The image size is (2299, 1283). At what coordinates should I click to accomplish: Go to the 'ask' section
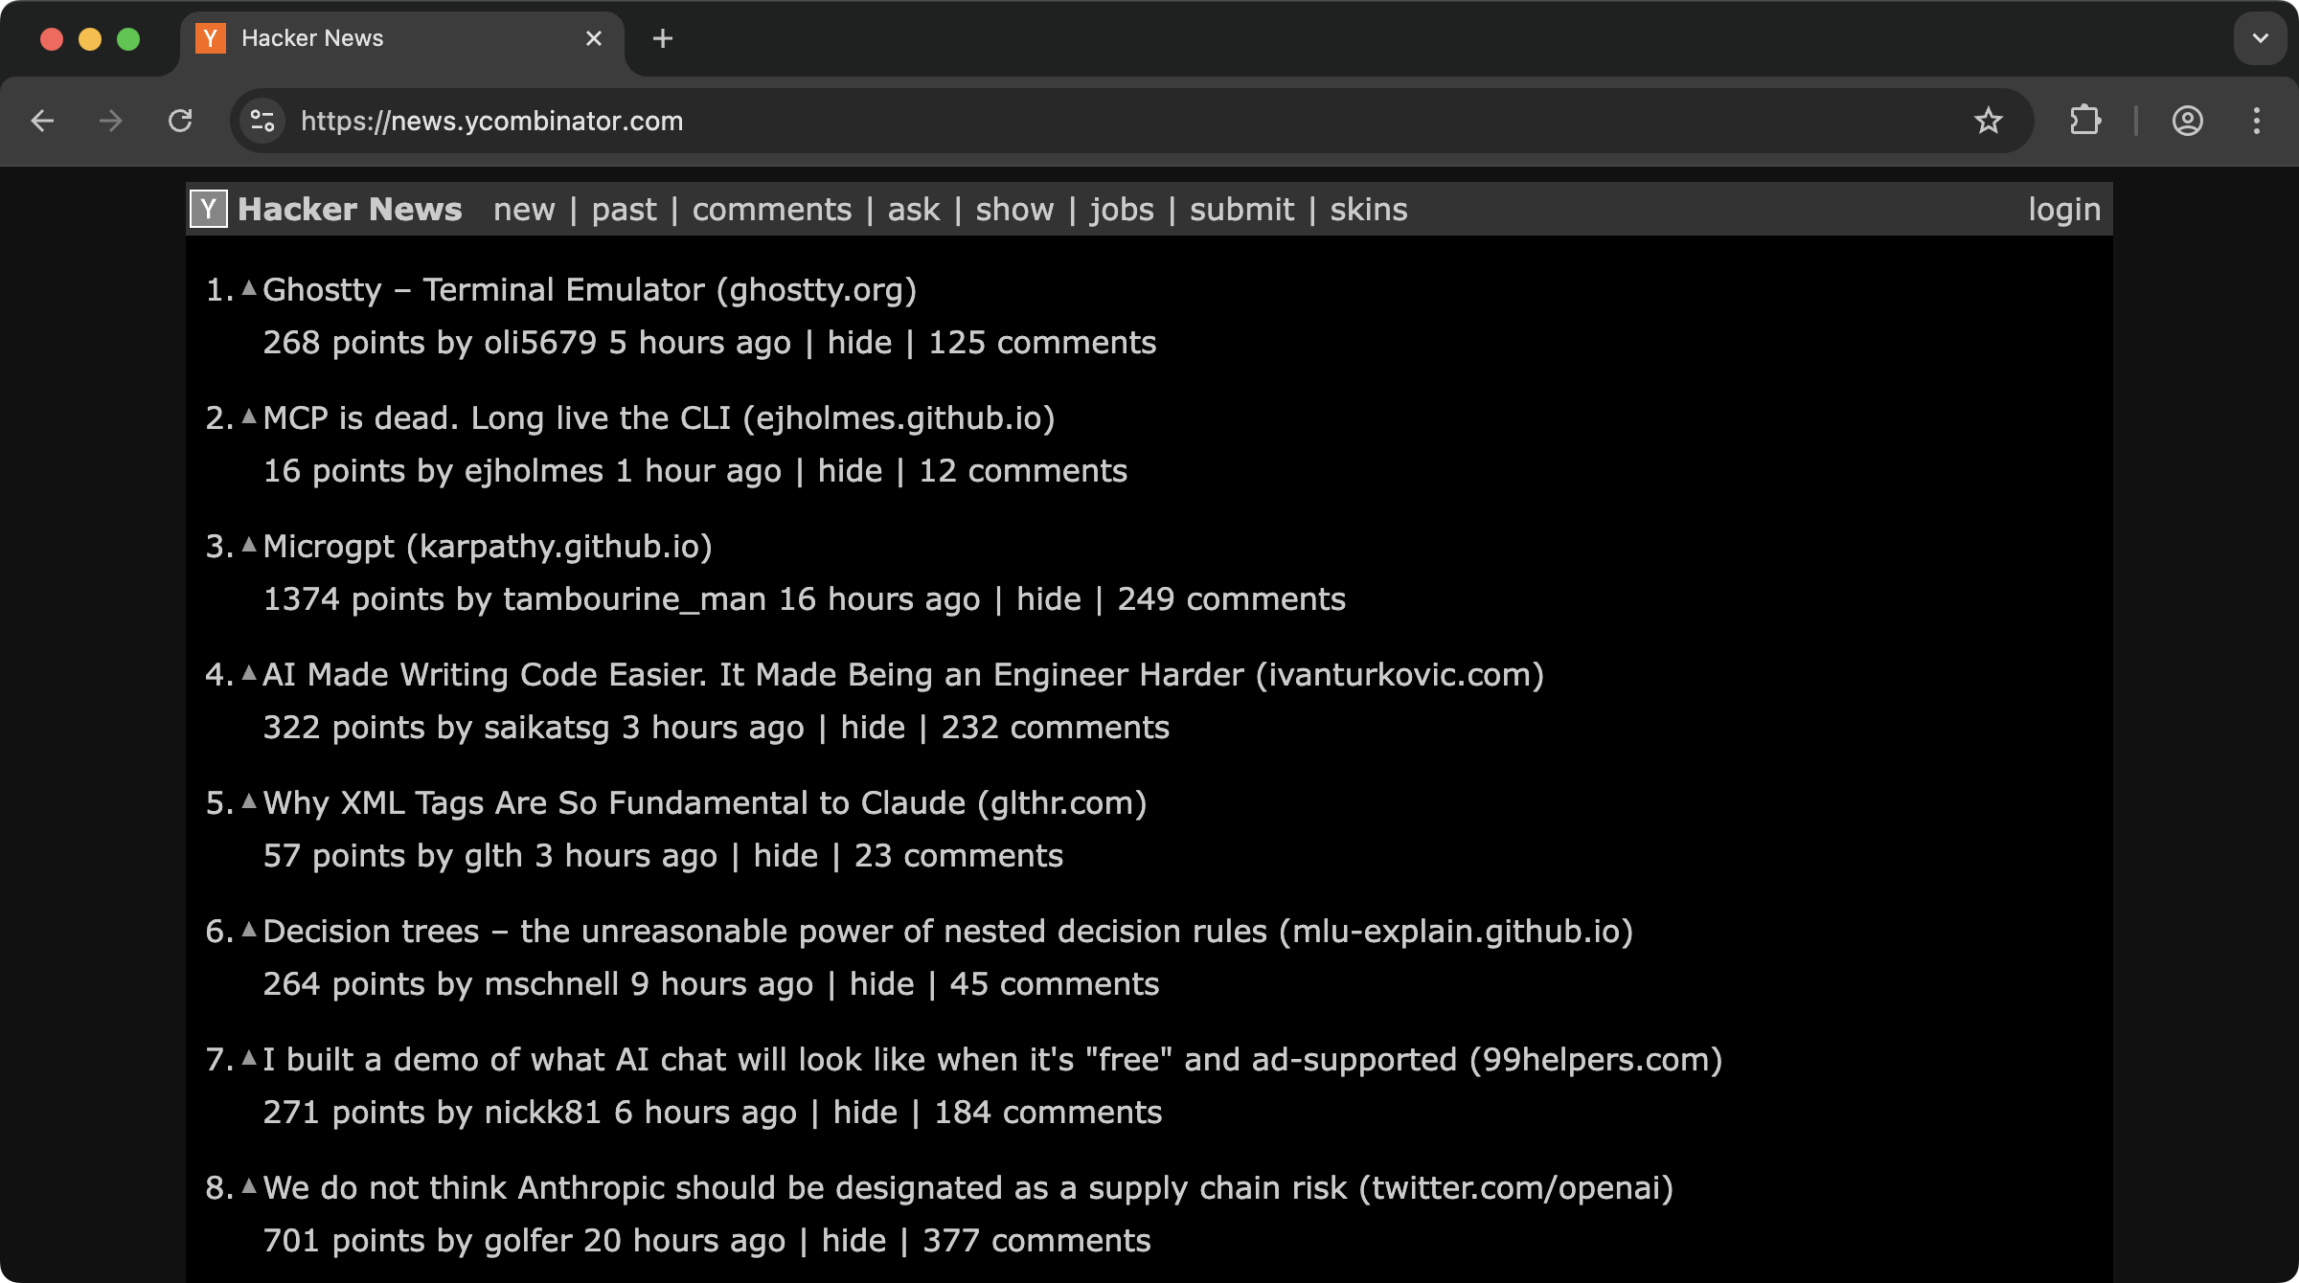(913, 209)
